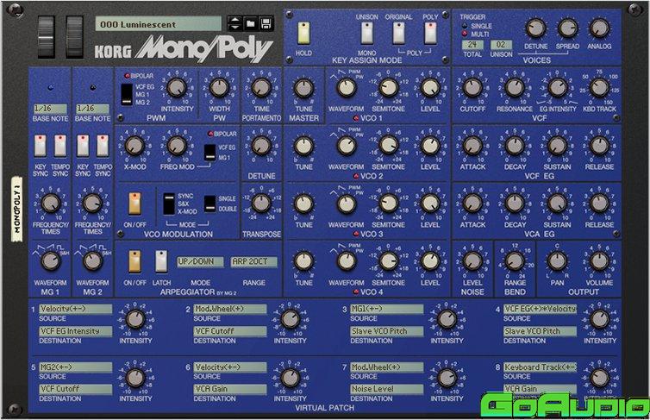Click the BEND RANGE knob

coord(515,261)
